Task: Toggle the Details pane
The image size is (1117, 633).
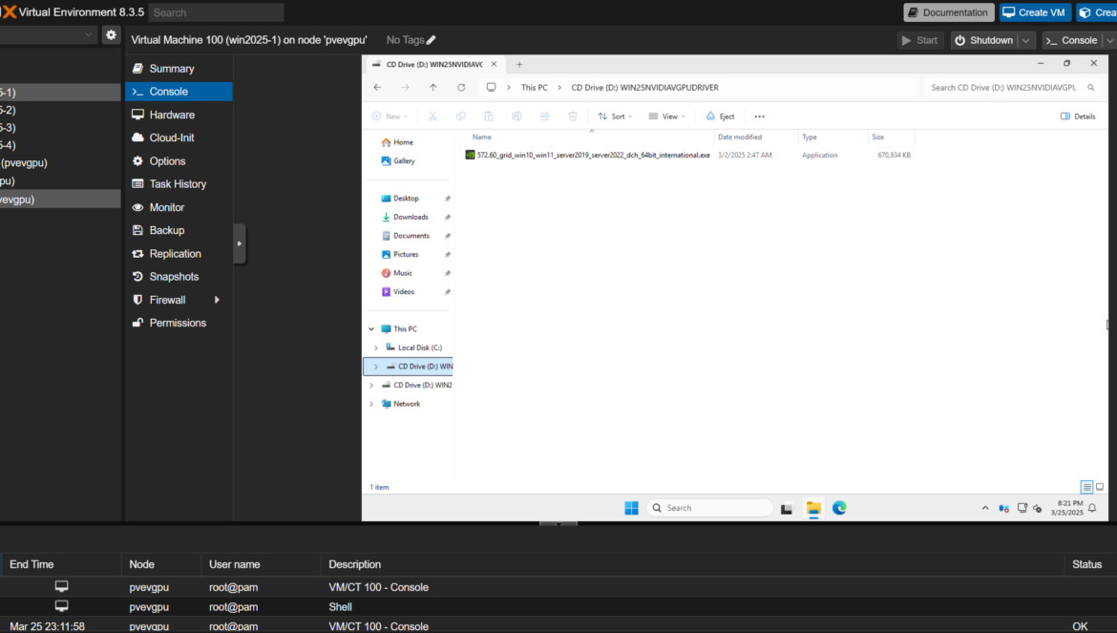Action: (x=1078, y=116)
